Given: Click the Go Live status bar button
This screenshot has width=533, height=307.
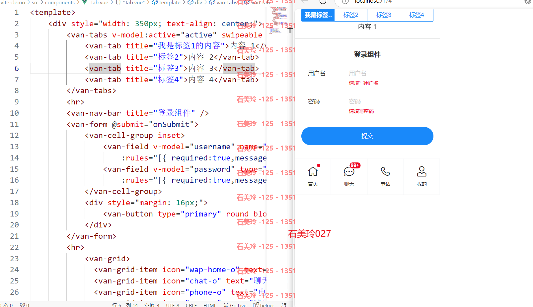Looking at the screenshot, I should (235, 305).
